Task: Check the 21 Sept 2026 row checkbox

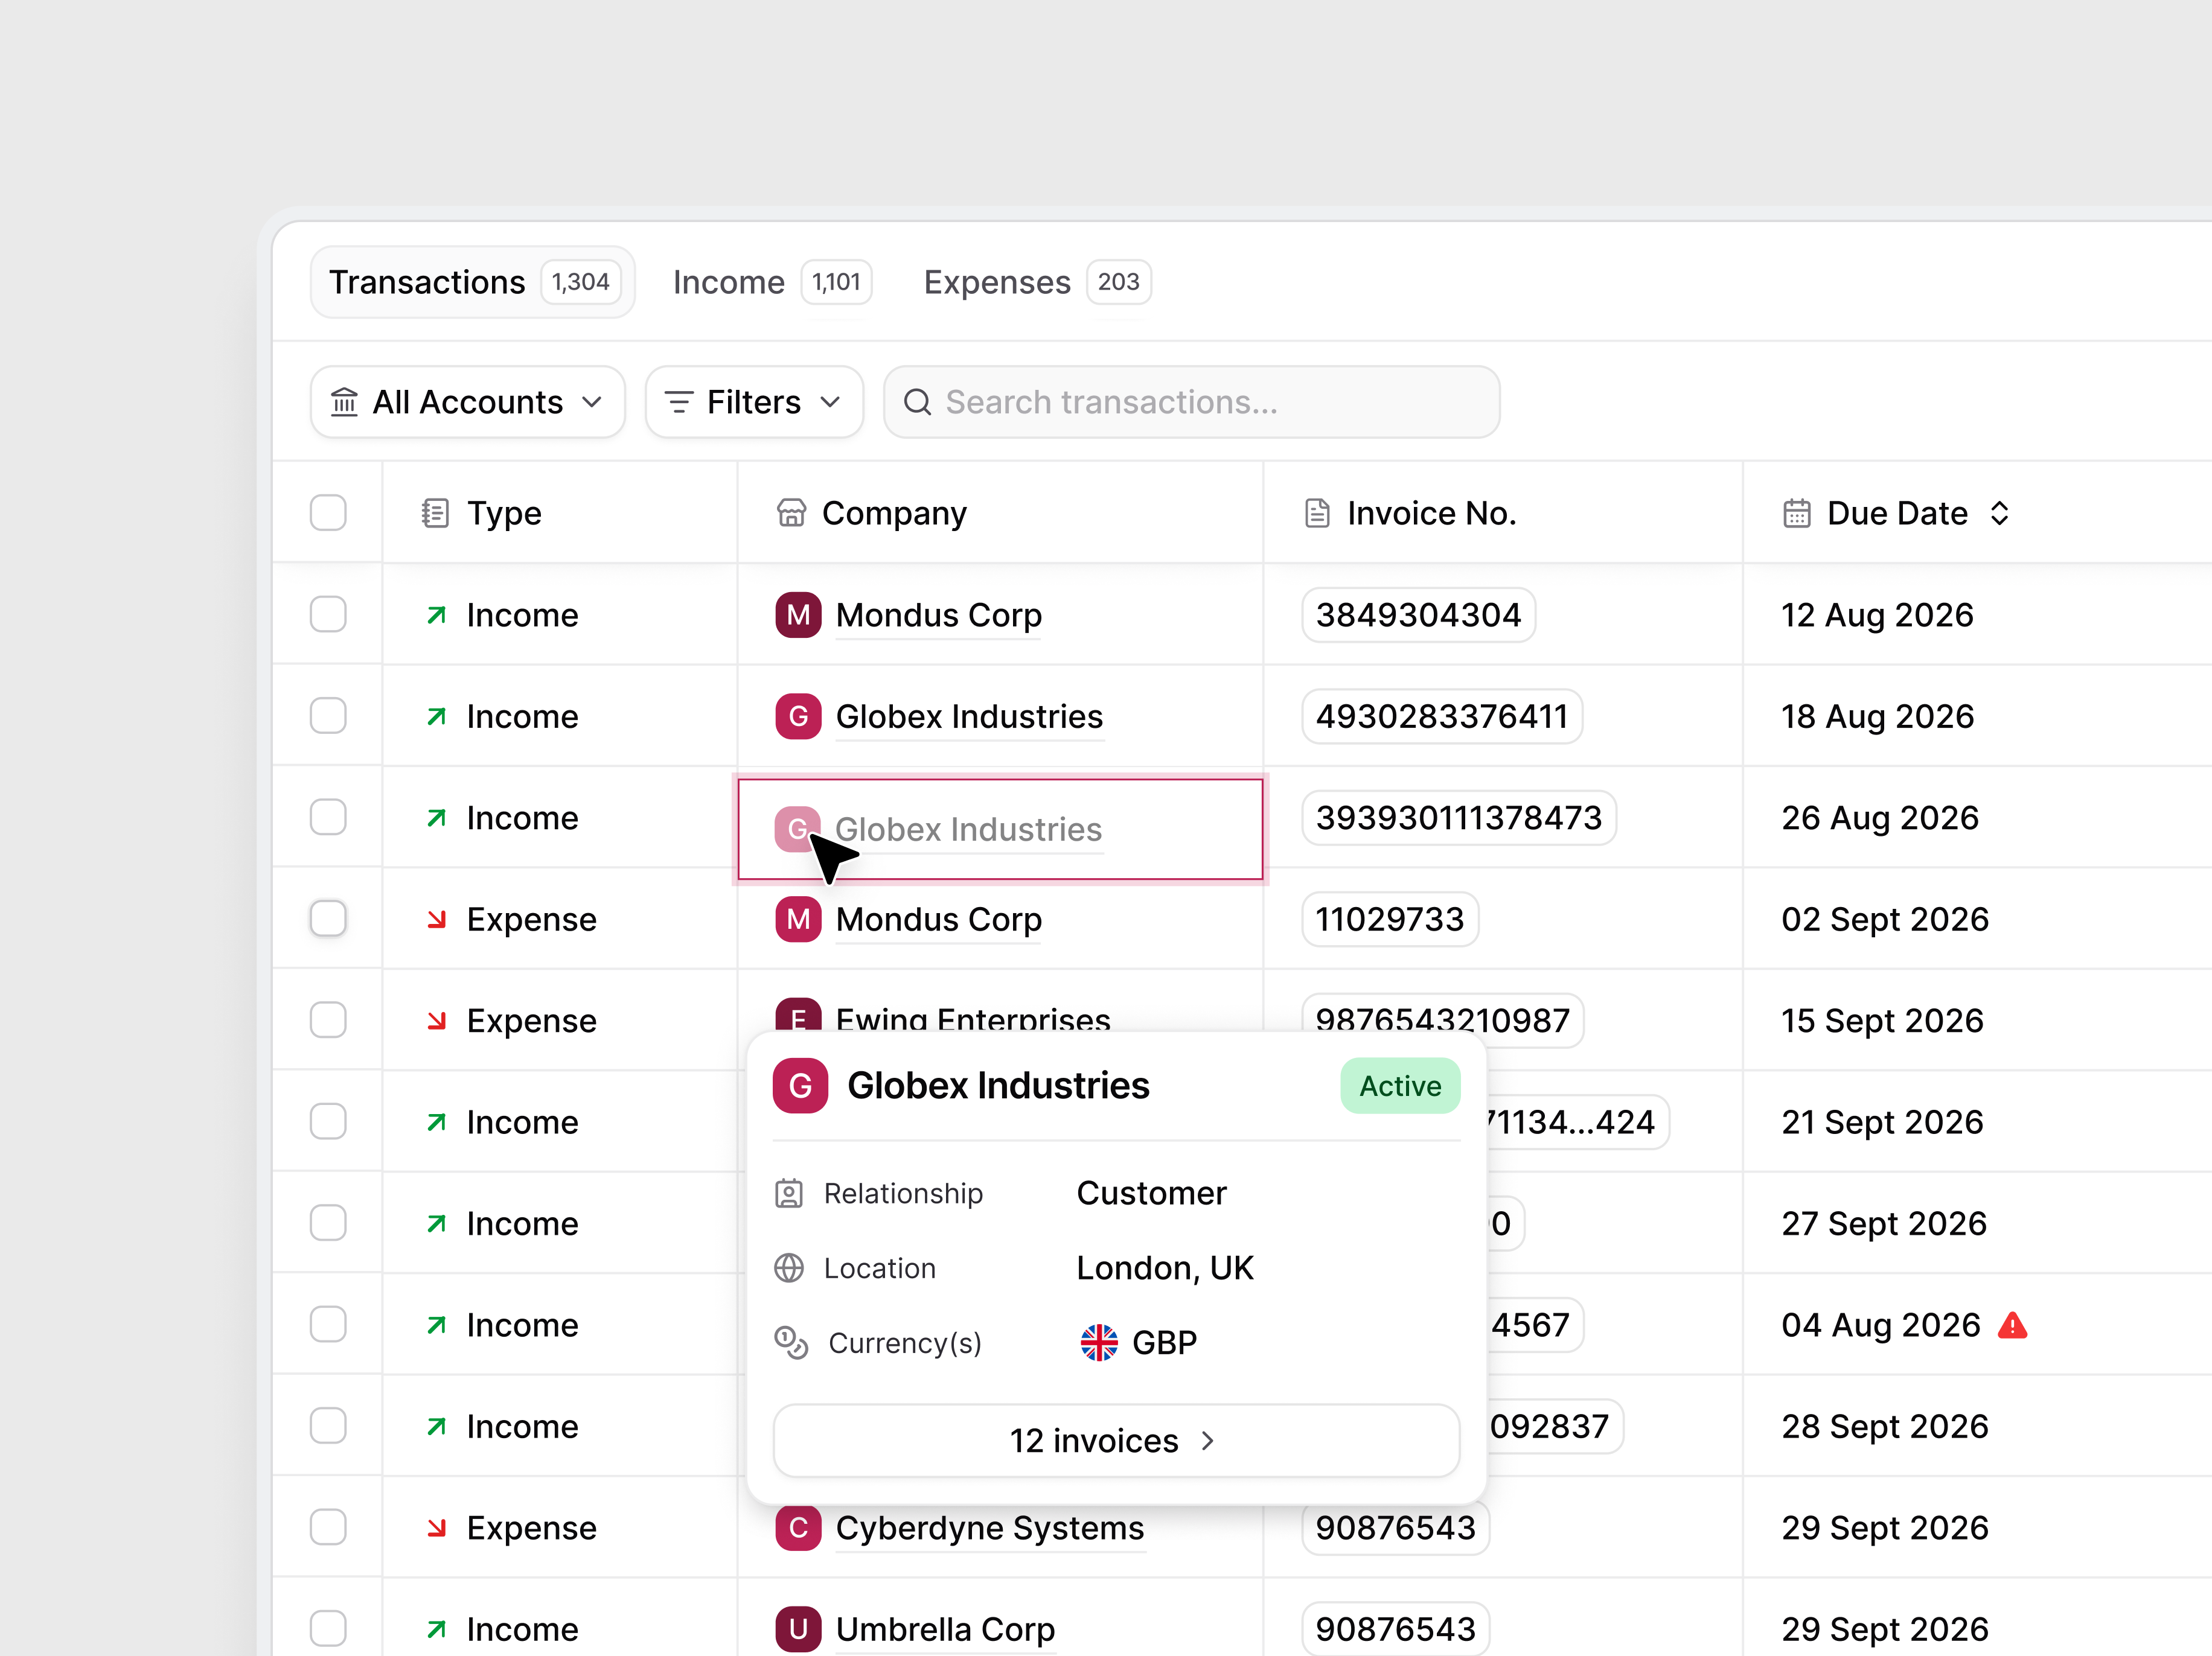Action: click(328, 1121)
